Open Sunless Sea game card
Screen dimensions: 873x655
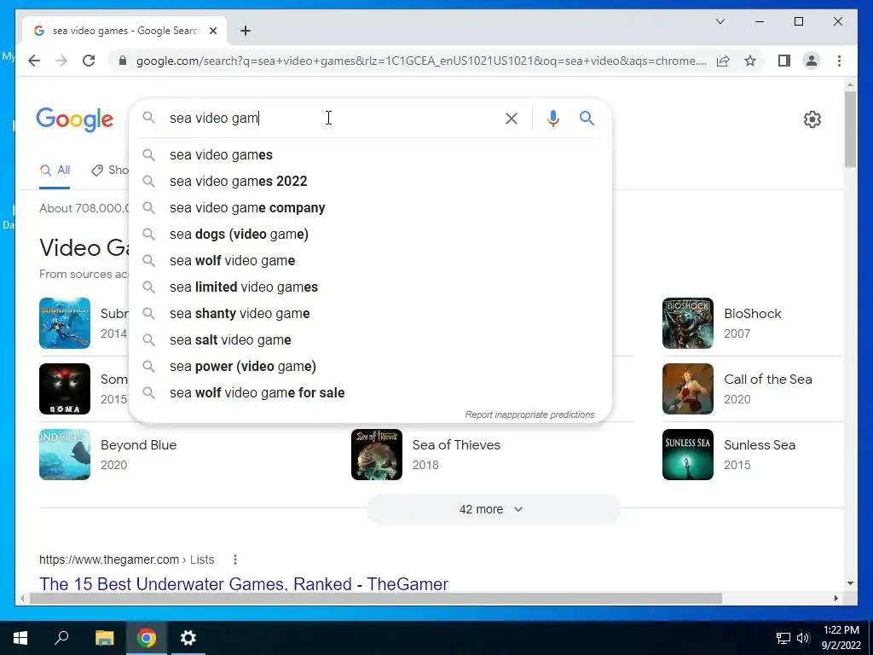coord(752,455)
